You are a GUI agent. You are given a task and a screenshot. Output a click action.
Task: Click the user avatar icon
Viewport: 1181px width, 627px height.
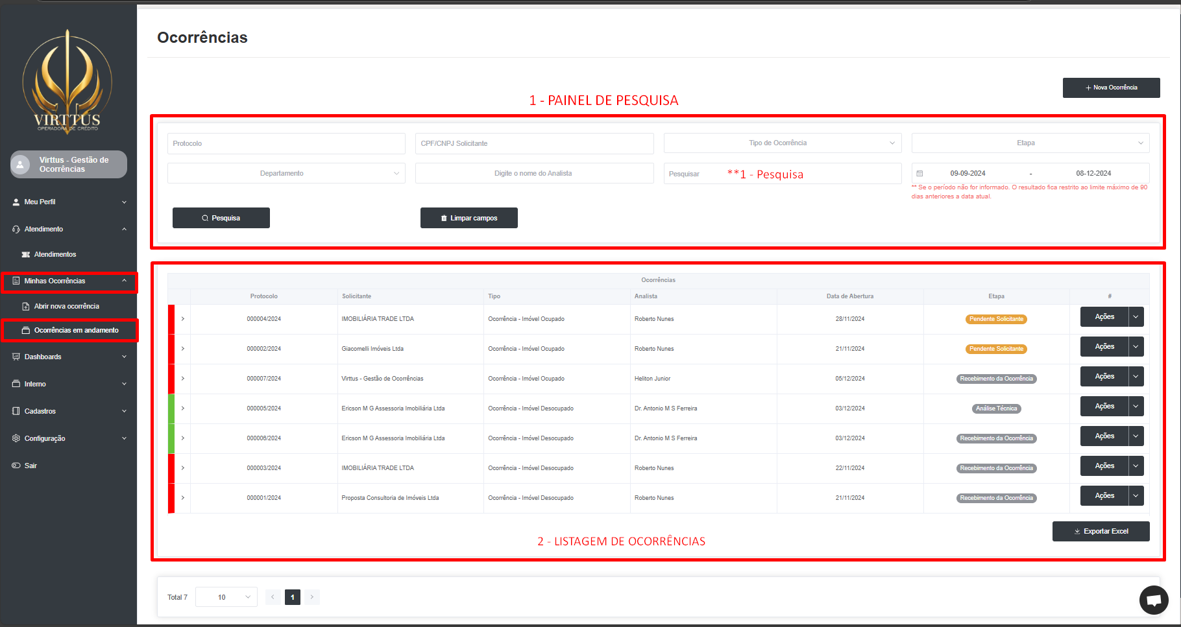click(x=21, y=165)
